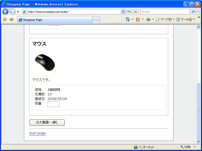Click the 注文画面へ進む button
Image resolution: width=202 pixels, height=151 pixels.
click(x=47, y=122)
